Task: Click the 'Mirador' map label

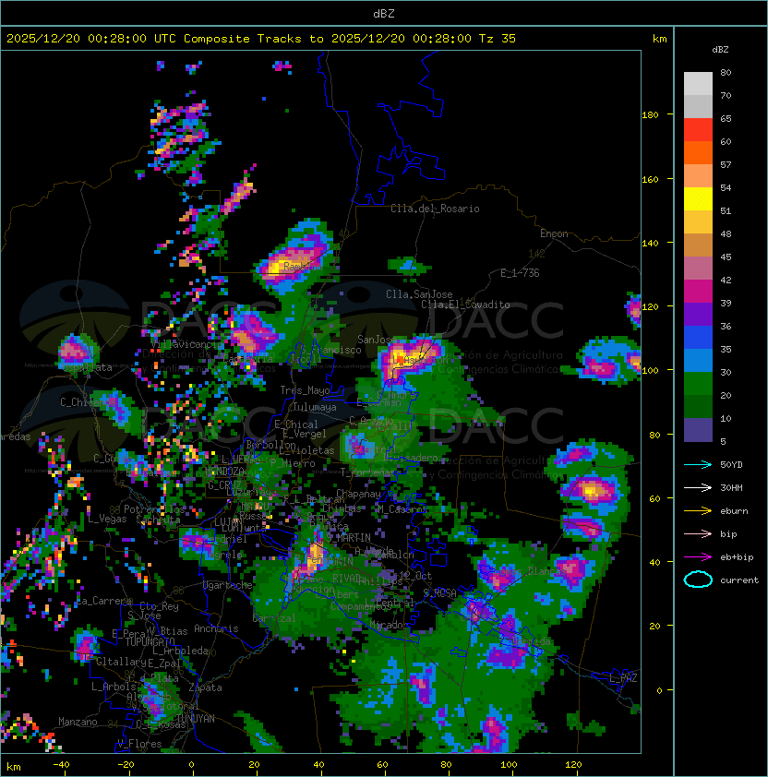Action: click(x=390, y=625)
